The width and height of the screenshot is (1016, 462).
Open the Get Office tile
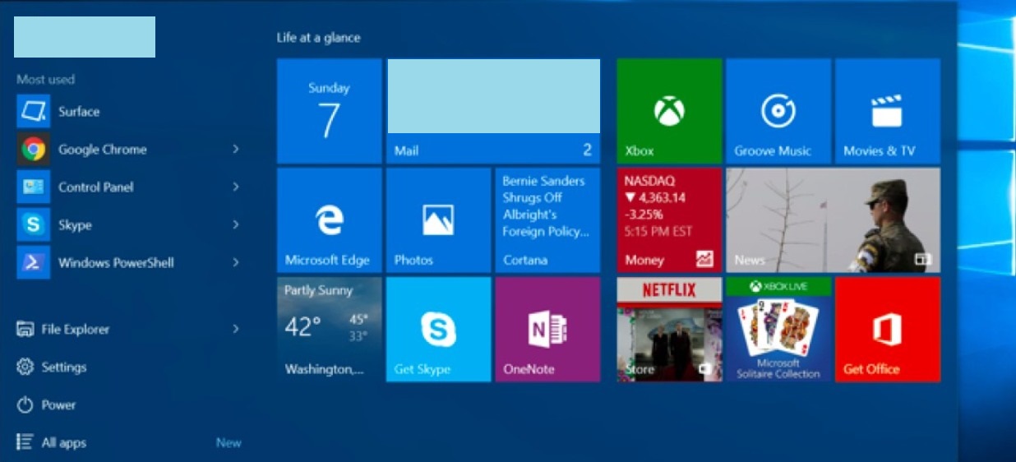coord(887,329)
